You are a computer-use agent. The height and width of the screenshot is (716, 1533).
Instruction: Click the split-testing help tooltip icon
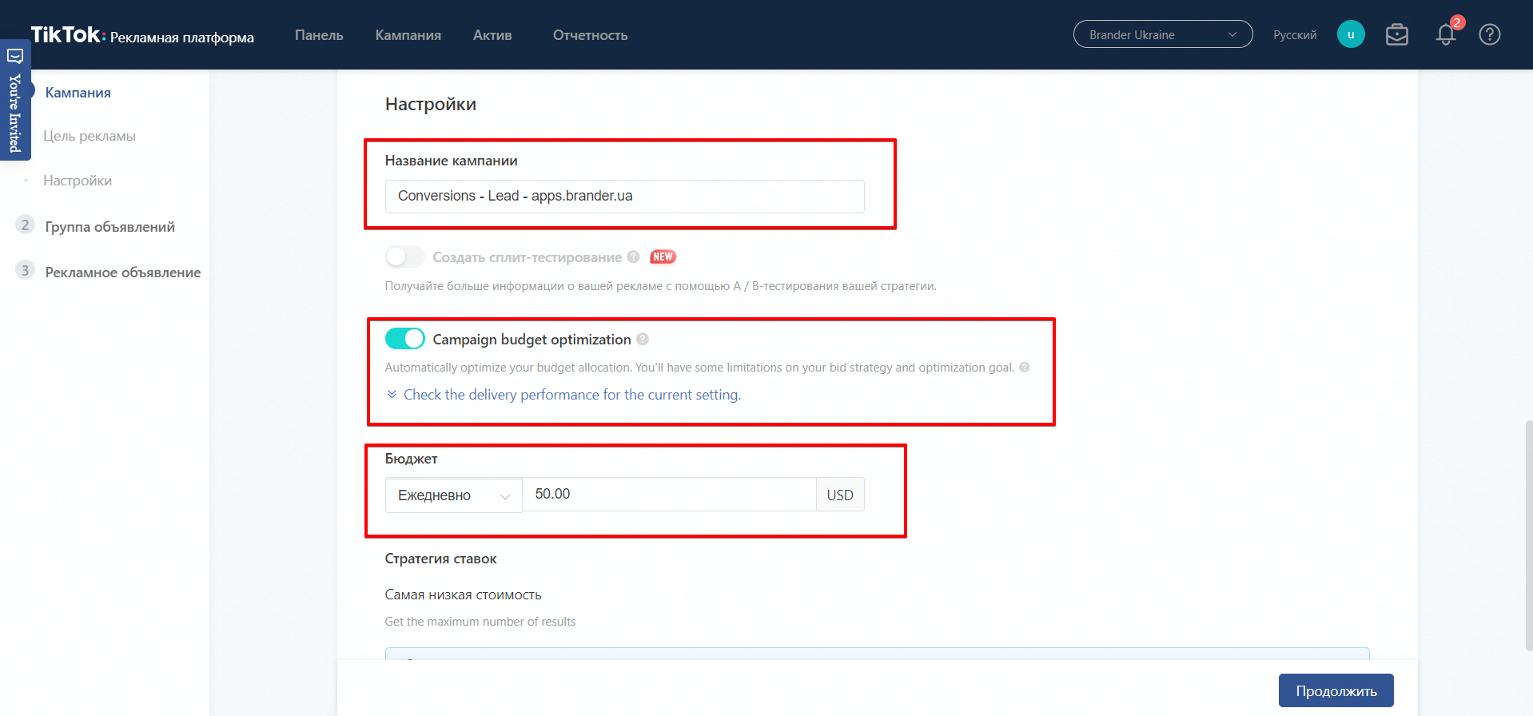coord(633,257)
